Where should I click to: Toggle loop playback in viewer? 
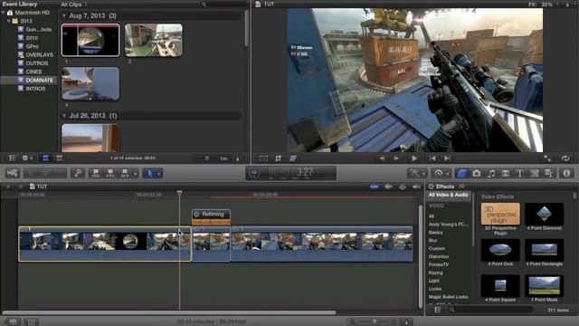(x=565, y=158)
